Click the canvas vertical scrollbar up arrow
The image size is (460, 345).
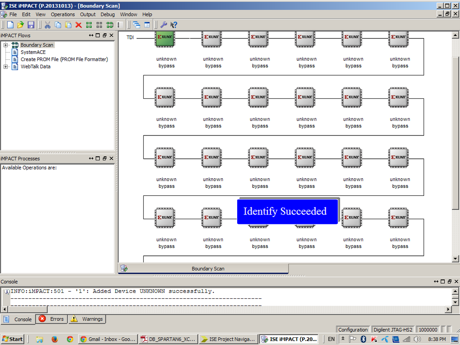[455, 35]
